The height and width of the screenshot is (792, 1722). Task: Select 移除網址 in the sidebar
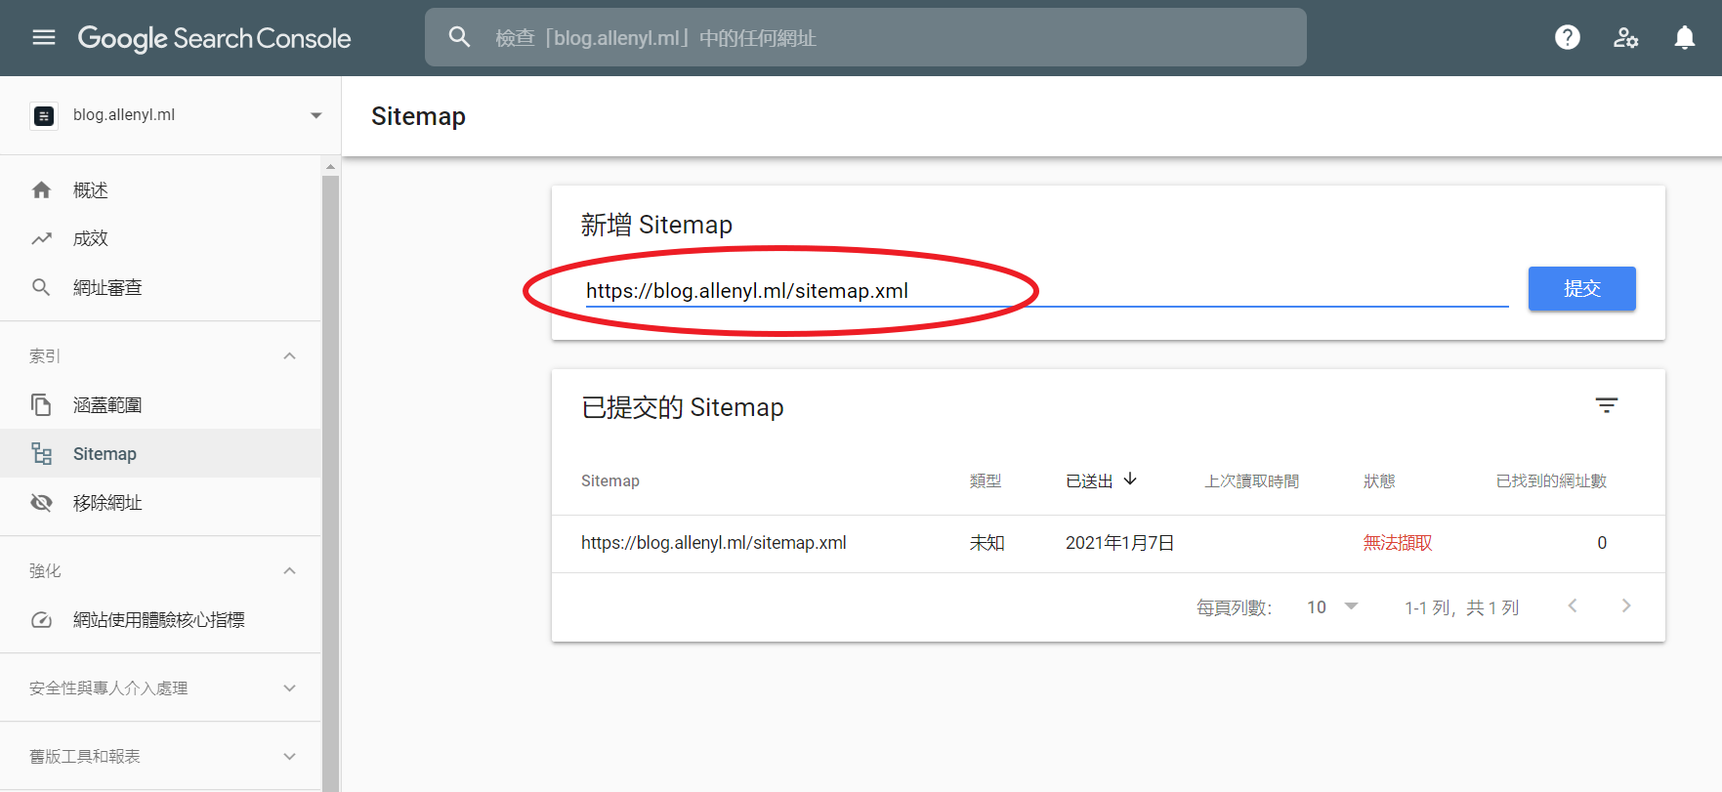pos(107,503)
